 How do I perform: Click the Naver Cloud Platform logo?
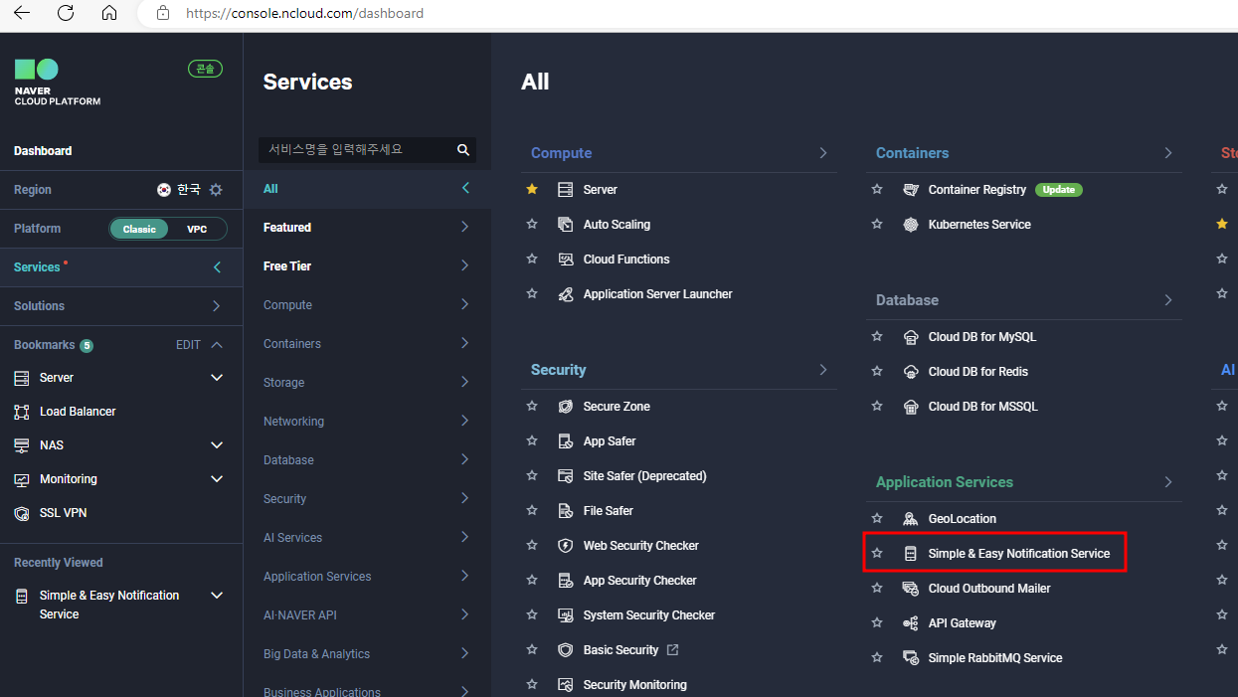click(x=57, y=82)
